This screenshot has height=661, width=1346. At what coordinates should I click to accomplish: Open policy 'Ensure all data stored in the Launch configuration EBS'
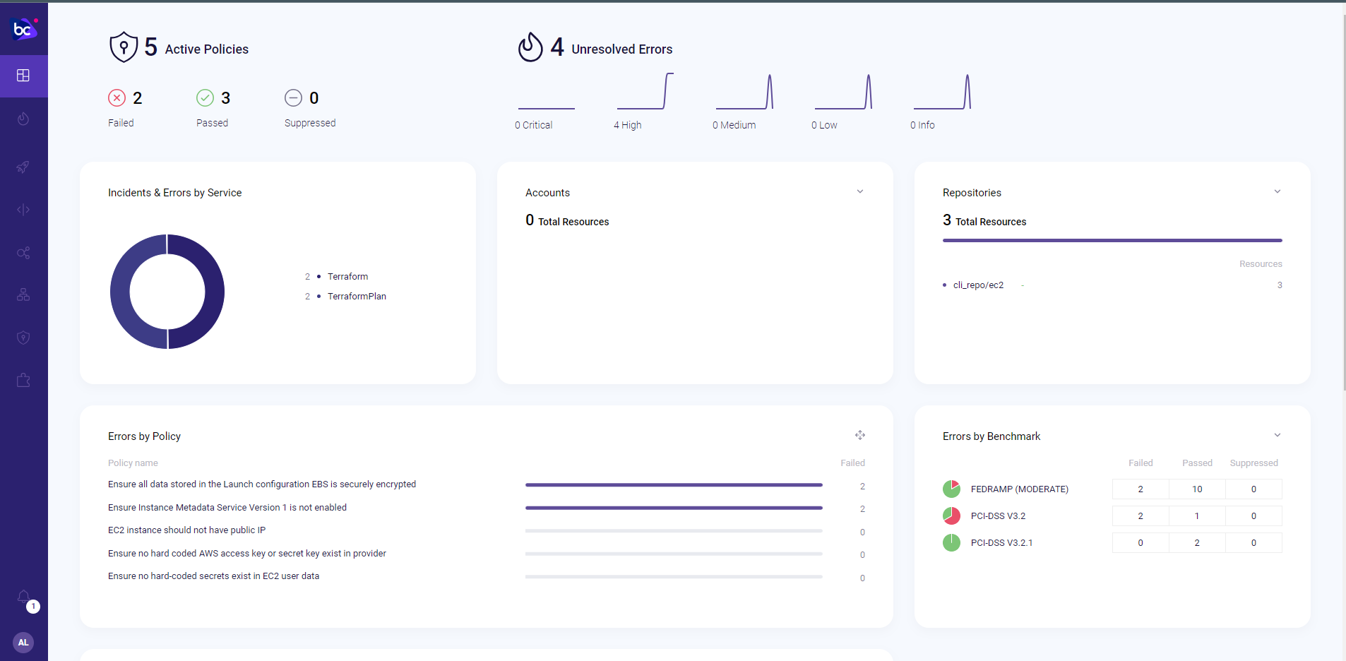[262, 484]
